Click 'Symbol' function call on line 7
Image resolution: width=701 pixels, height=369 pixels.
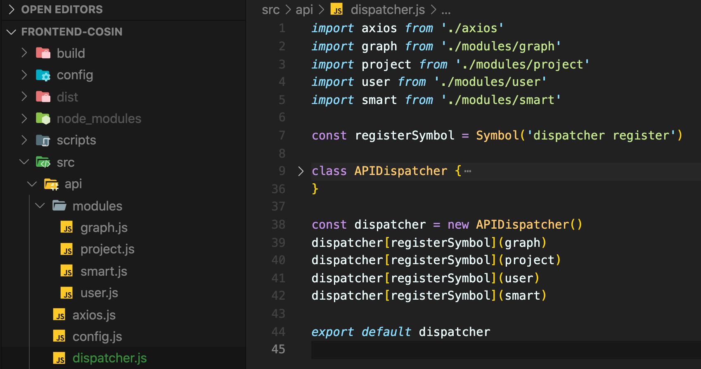[x=497, y=135]
